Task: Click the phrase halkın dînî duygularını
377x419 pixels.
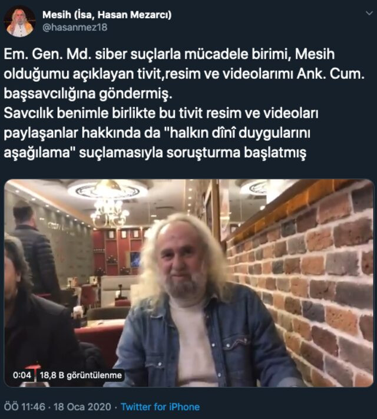Action: point(240,133)
